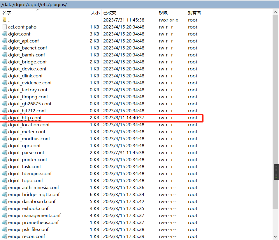
Task: Click the dgiot_opc.conf file icon
Action: [x=5, y=146]
